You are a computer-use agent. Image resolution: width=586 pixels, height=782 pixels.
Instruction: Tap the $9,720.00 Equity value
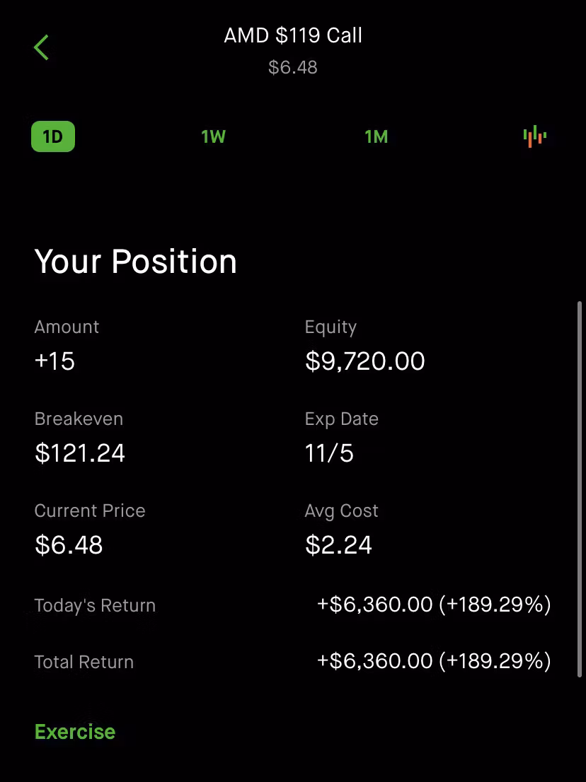(x=364, y=361)
